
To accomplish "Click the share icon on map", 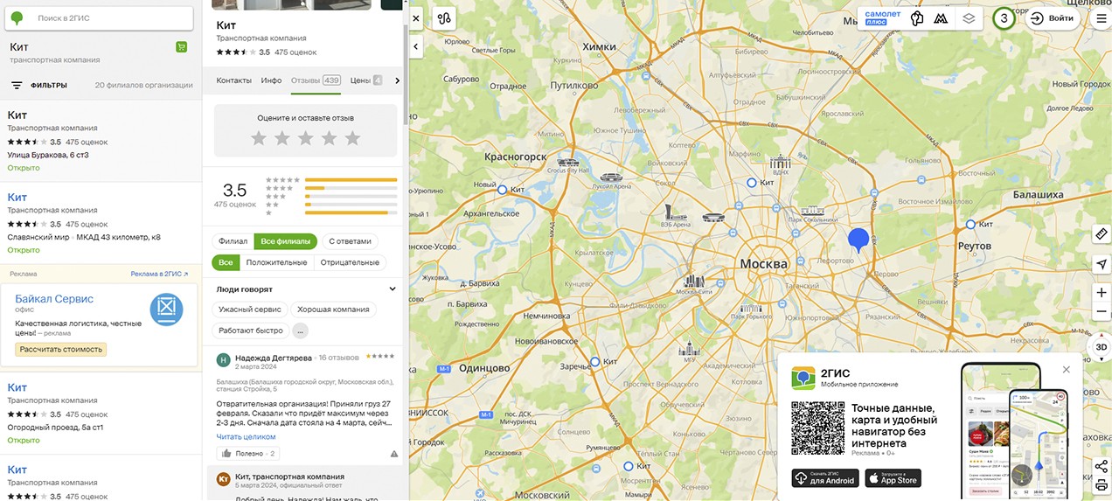I will 1101,466.
